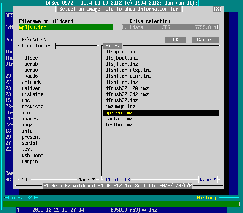Image resolution: width=243 pixels, height=213 pixels.
Task: Open the artwork directory
Action: (31, 82)
